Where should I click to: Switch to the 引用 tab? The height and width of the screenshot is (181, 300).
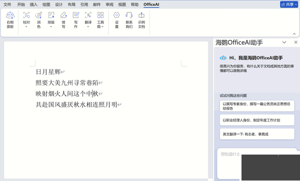(x=84, y=4)
